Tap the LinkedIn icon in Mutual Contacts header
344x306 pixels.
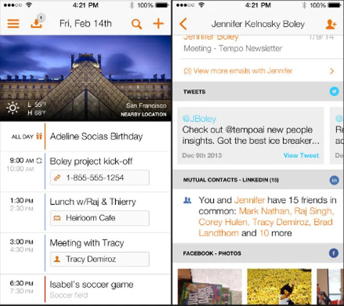point(334,180)
